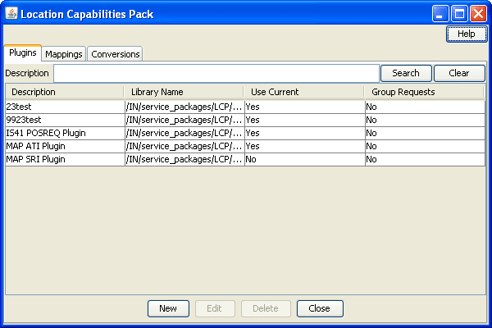Select the IS41 POSREQ Plugin row
This screenshot has height=328, width=492.
coord(245,133)
